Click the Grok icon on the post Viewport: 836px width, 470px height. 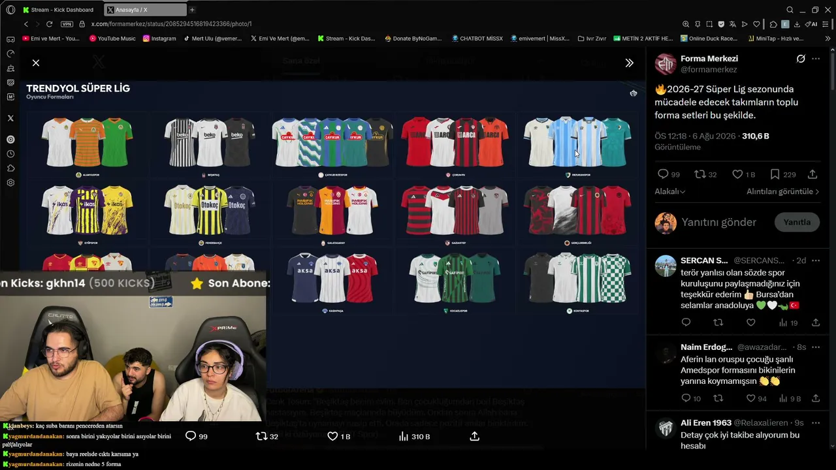pos(801,59)
